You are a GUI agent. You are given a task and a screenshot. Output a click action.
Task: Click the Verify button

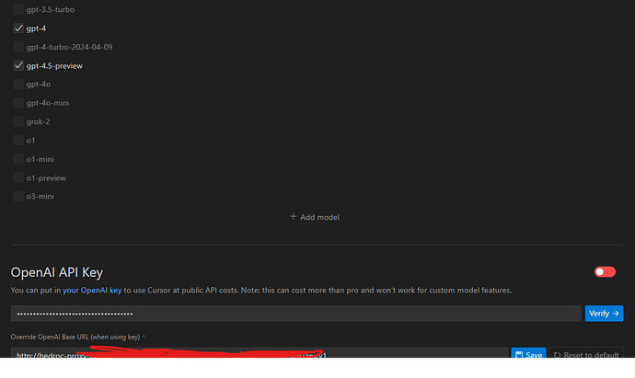coord(604,314)
